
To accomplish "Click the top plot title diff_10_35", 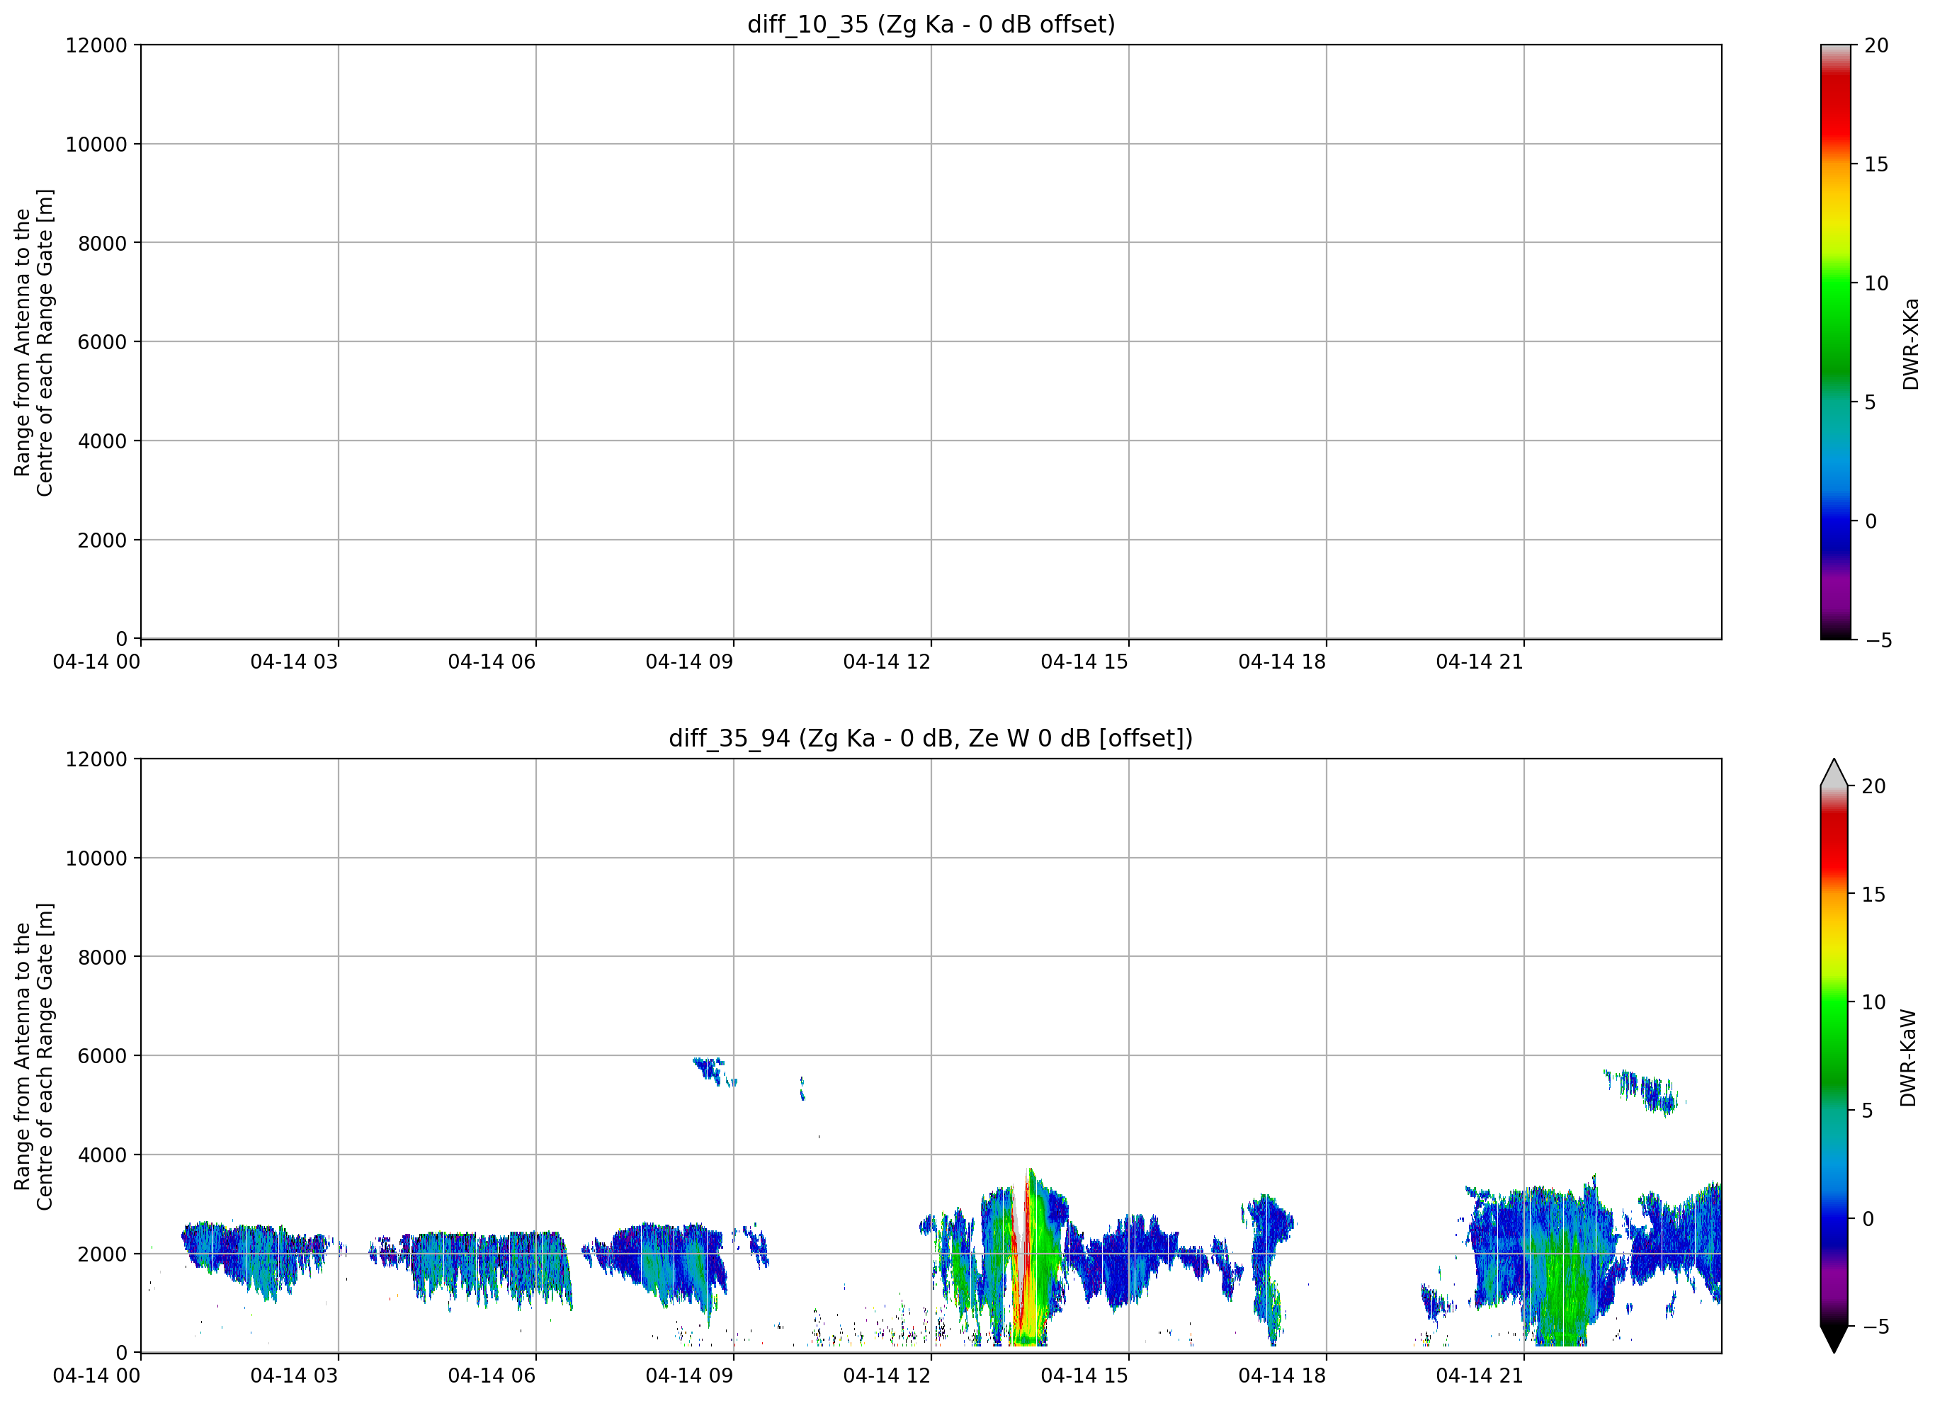I will pos(931,24).
